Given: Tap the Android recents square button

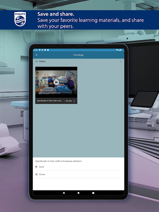Looking at the screenshot, I should (93, 193).
